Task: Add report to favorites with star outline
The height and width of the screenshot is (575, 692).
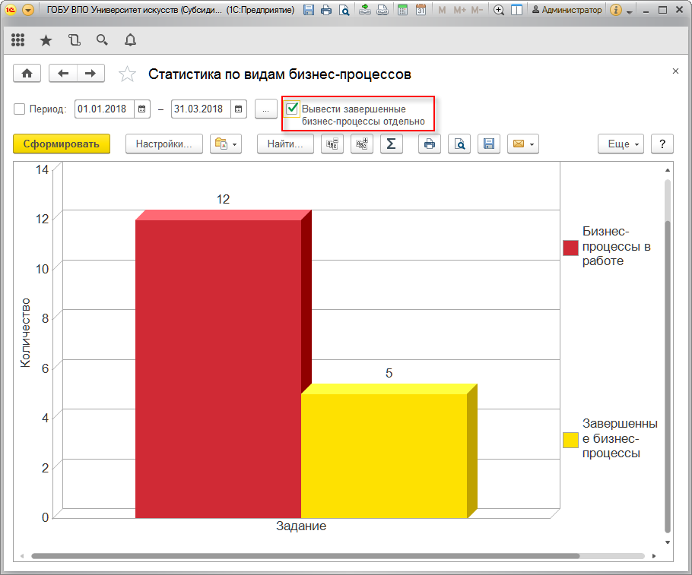Action: click(127, 74)
